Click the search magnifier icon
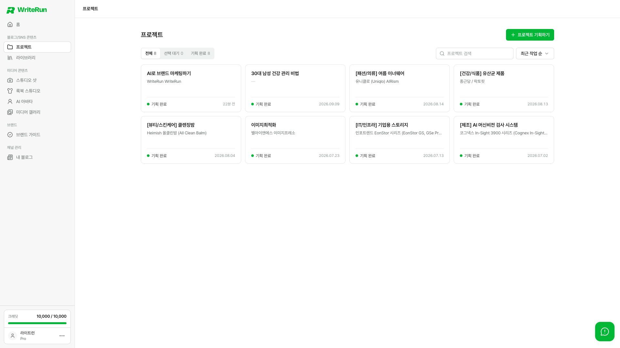 (442, 53)
